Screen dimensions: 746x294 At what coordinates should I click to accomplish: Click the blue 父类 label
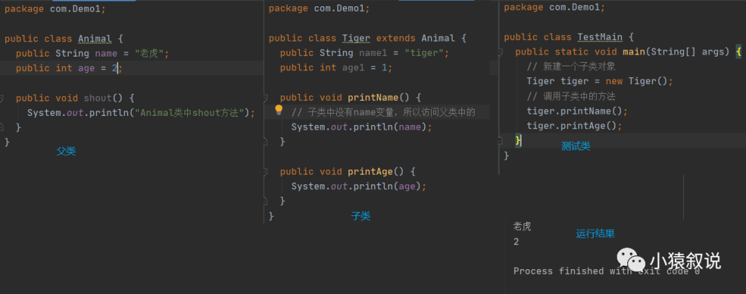coord(66,151)
